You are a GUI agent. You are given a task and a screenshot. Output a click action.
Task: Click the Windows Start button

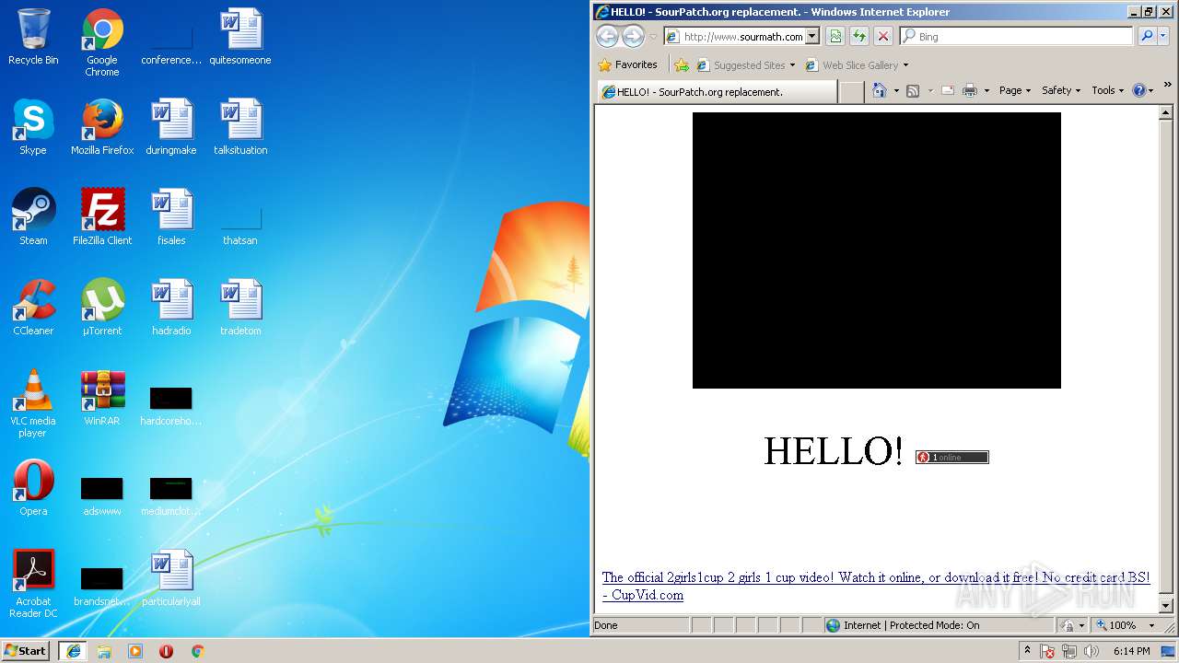pos(26,650)
